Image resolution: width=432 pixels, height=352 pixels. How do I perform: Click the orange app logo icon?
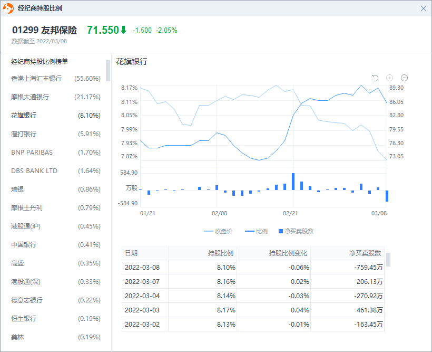pyautogui.click(x=9, y=8)
